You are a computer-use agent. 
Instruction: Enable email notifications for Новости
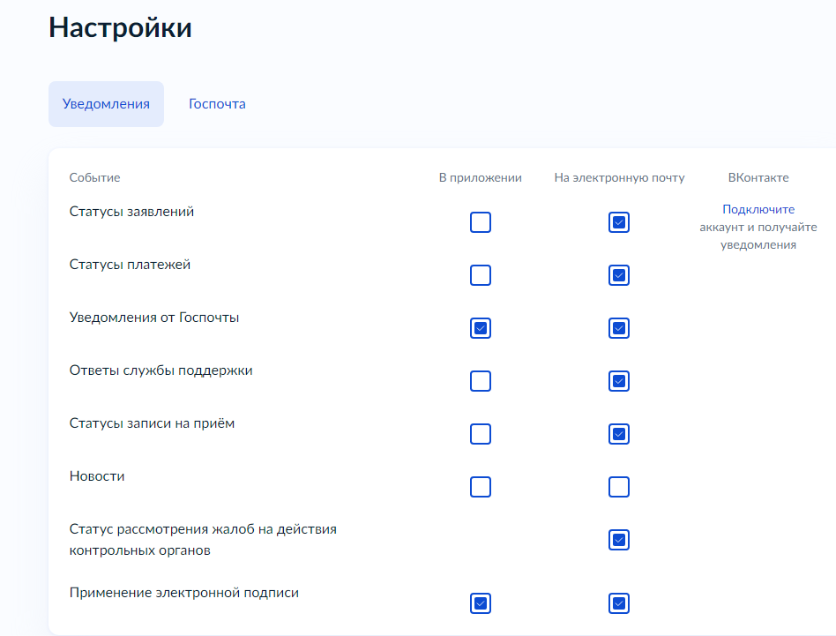tap(619, 487)
